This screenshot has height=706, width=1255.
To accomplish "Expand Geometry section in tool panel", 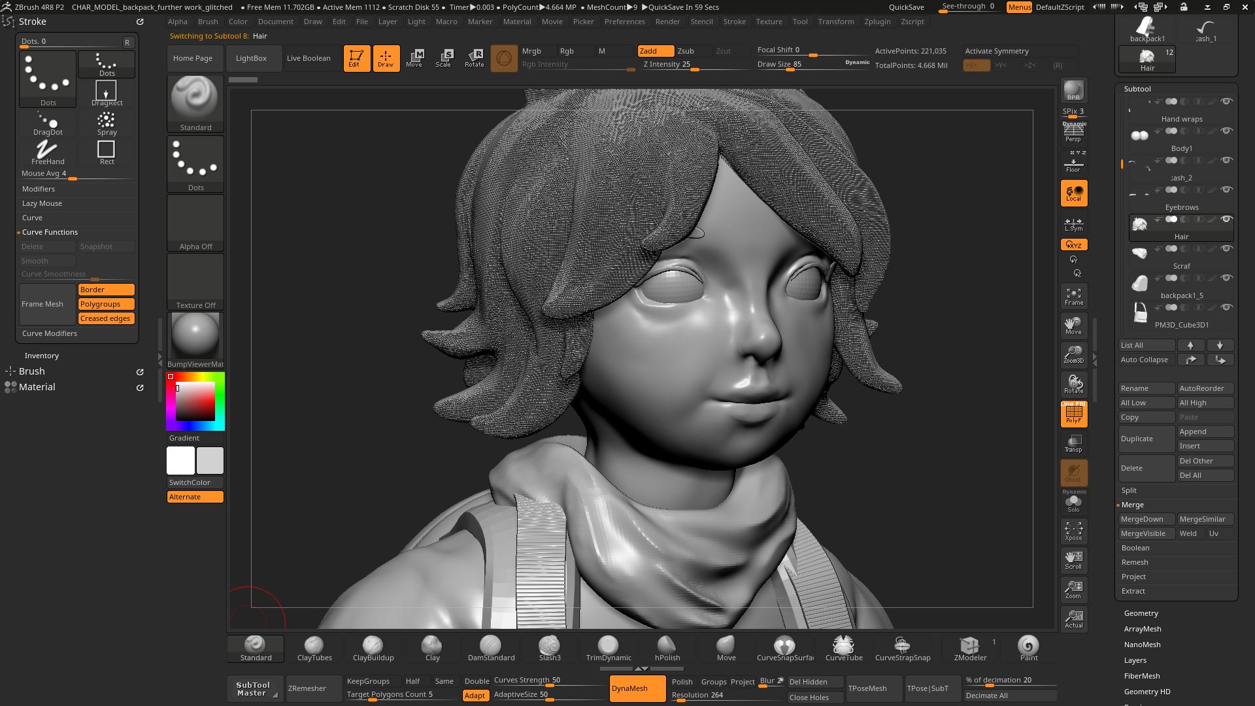I will coord(1141,613).
